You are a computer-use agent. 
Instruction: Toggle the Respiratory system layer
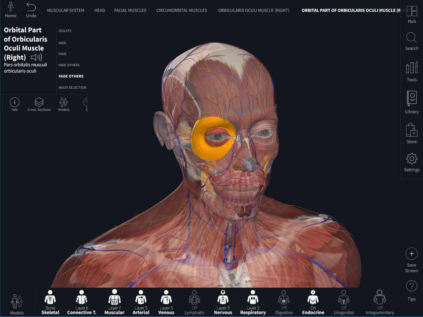[253, 302]
